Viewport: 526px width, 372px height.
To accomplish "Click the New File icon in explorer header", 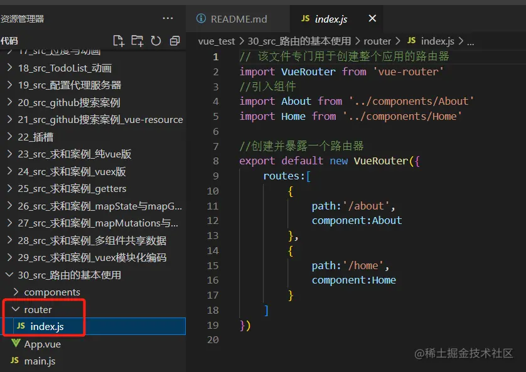I will click(x=119, y=41).
